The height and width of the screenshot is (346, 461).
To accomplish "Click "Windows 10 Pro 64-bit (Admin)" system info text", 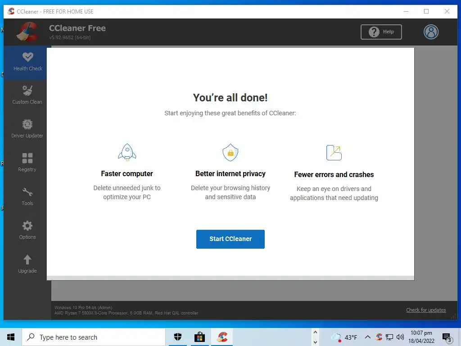I will tap(83, 307).
